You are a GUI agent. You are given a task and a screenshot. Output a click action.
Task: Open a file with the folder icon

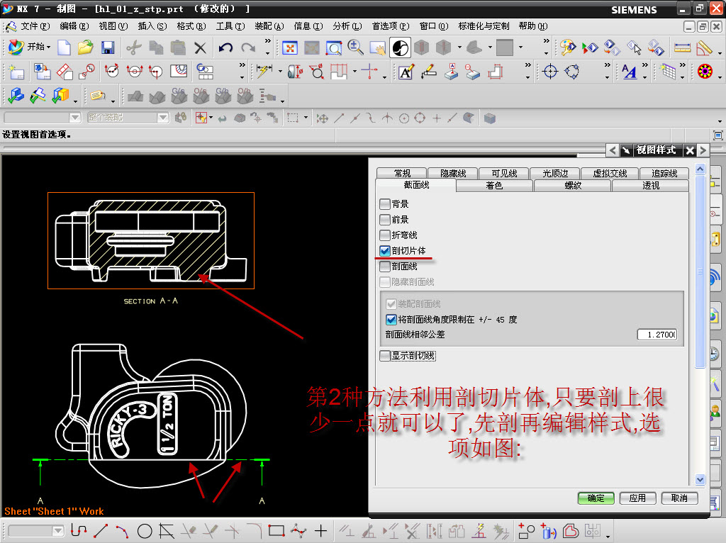[86, 47]
